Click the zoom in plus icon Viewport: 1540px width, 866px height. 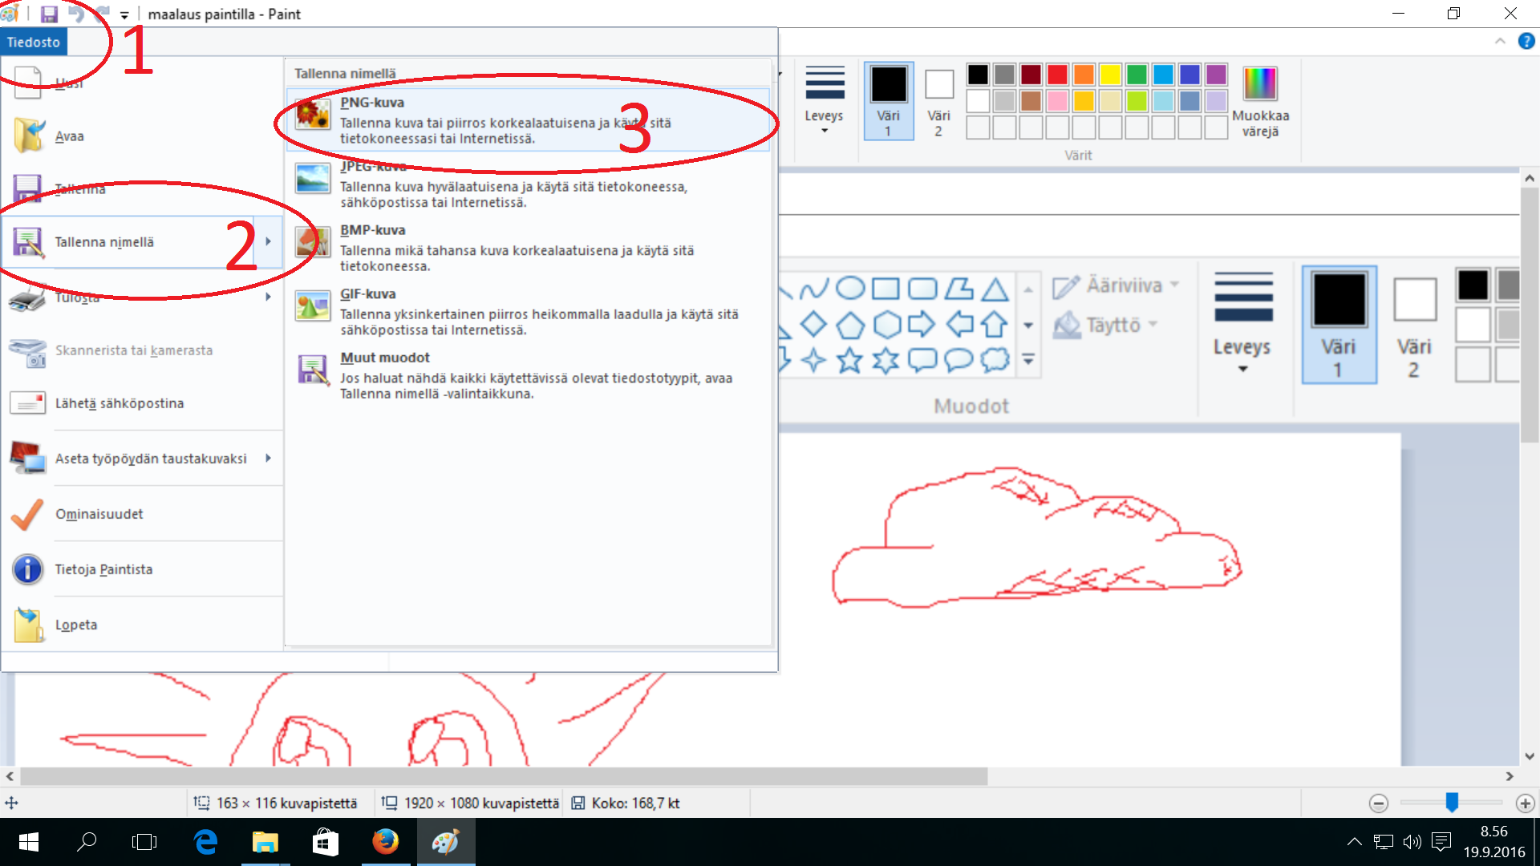(1525, 803)
